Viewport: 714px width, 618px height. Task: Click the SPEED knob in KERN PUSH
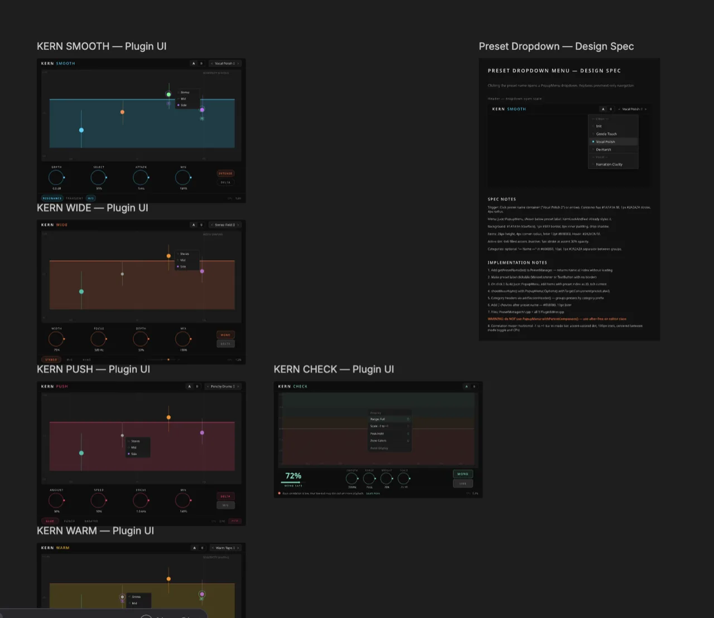point(98,500)
